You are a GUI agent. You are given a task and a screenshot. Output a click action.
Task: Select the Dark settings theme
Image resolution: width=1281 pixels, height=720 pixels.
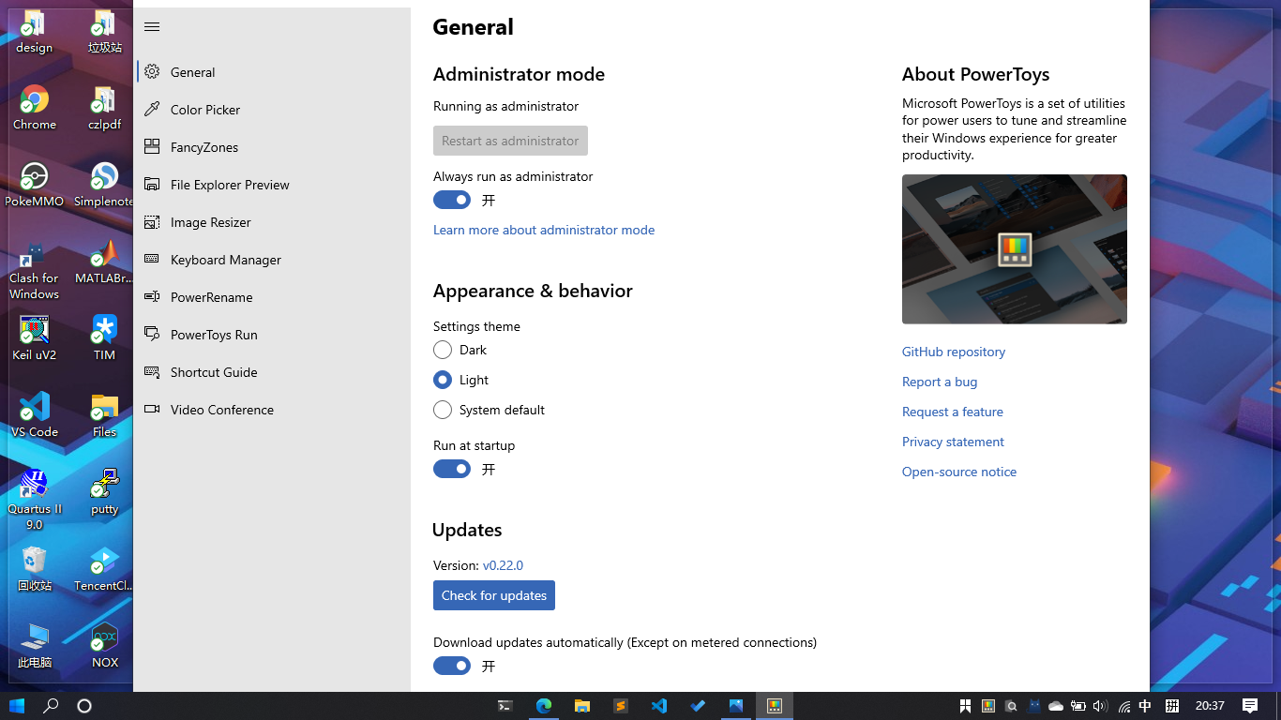point(442,350)
